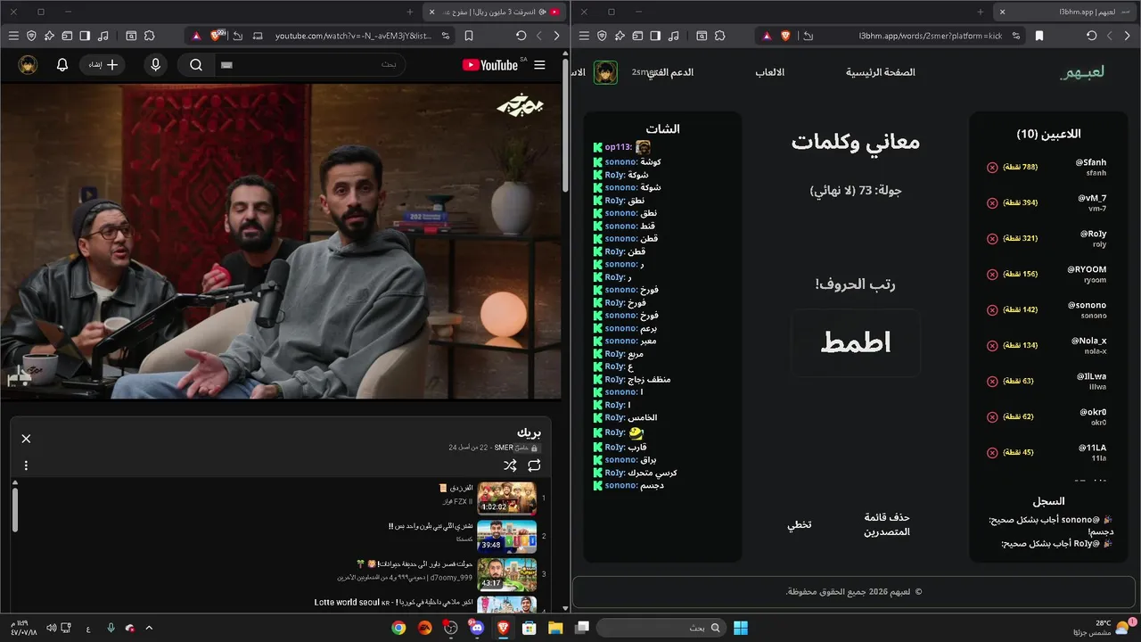Image resolution: width=1141 pixels, height=642 pixels.
Task: Click the taskbar search box
Action: [x=660, y=628]
